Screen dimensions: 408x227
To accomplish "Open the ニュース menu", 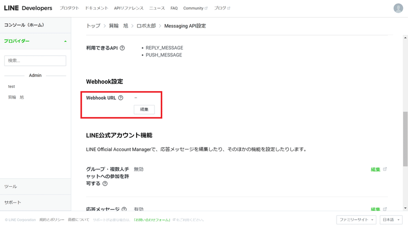I will pyautogui.click(x=157, y=8).
